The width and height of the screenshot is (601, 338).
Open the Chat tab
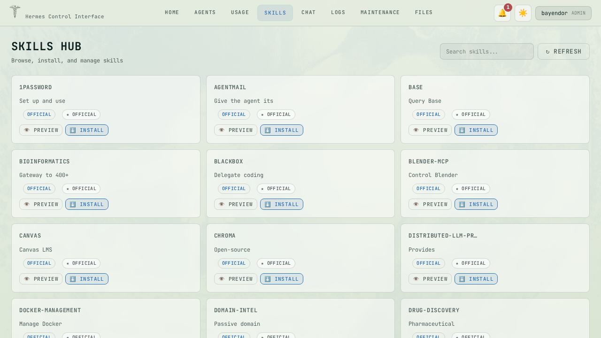click(308, 13)
